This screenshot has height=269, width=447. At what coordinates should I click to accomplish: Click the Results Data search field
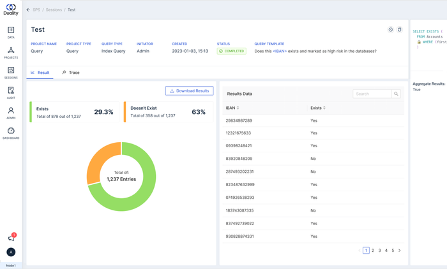372,94
